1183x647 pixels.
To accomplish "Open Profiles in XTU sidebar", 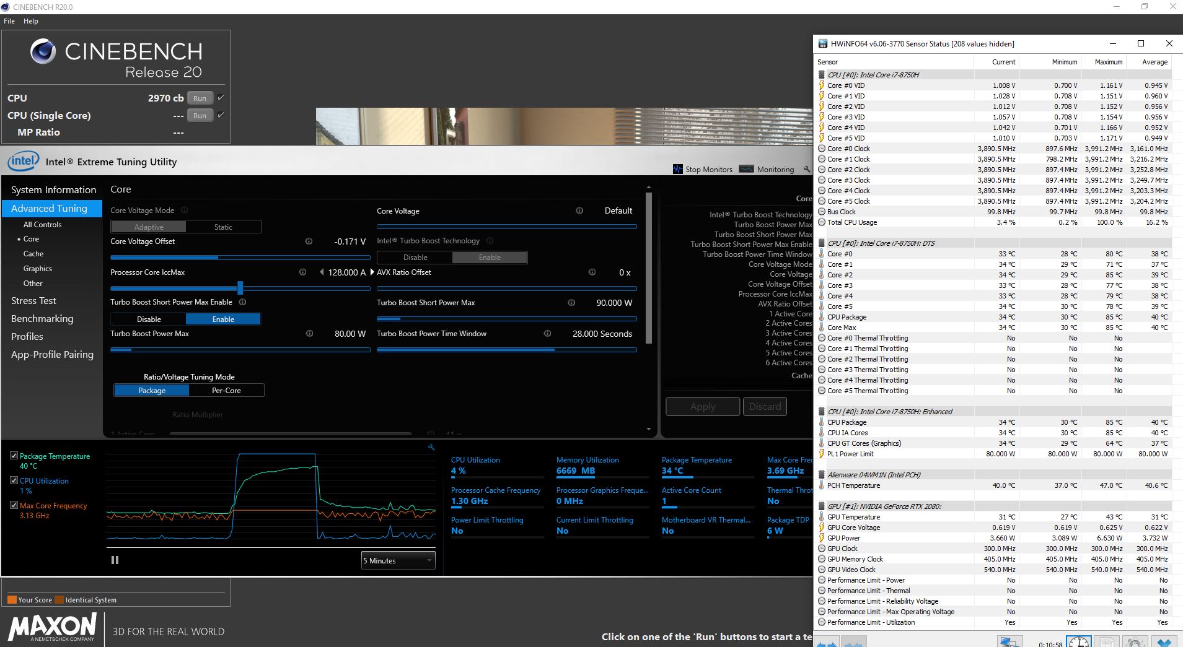I will point(27,336).
